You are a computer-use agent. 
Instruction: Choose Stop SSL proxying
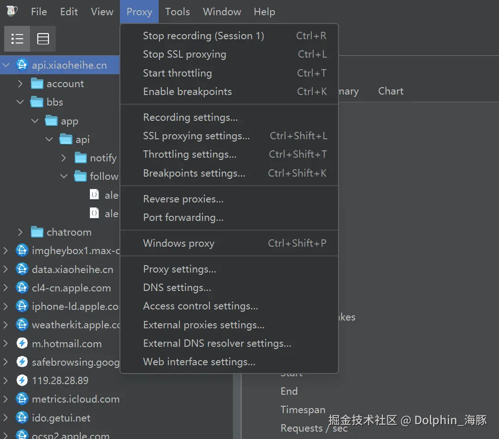point(229,54)
